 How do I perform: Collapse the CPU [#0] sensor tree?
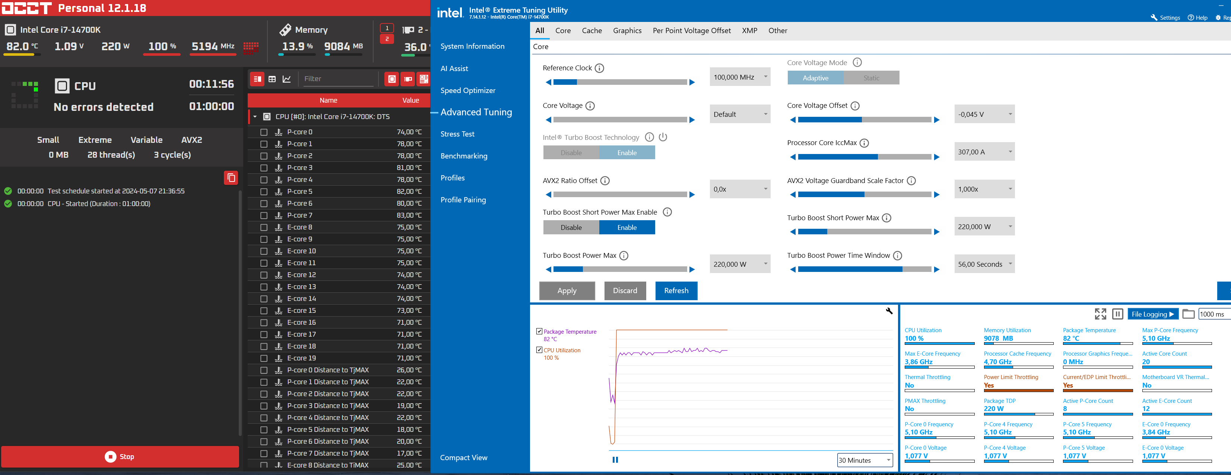pyautogui.click(x=255, y=117)
